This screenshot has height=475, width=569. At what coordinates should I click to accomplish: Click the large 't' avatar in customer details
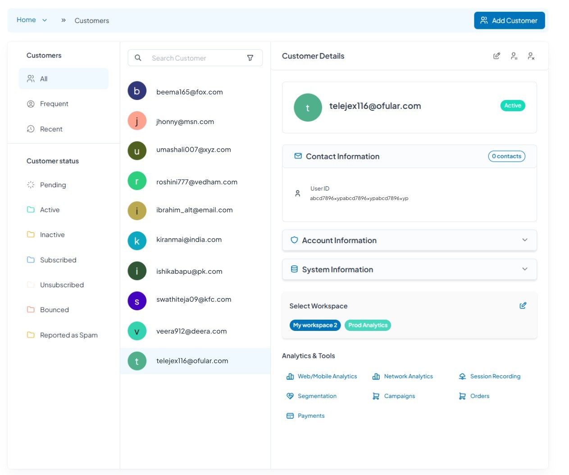pyautogui.click(x=308, y=108)
